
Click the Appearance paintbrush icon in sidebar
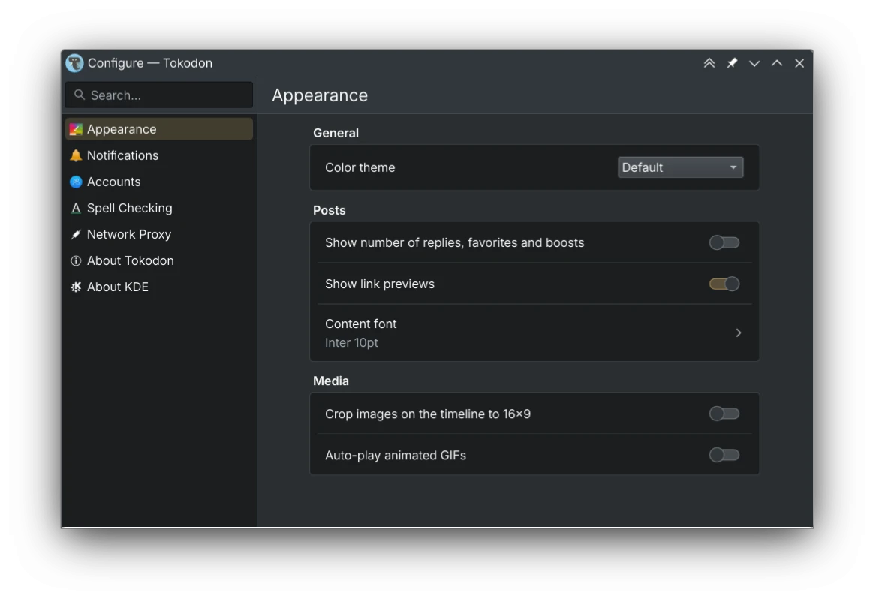coord(76,130)
